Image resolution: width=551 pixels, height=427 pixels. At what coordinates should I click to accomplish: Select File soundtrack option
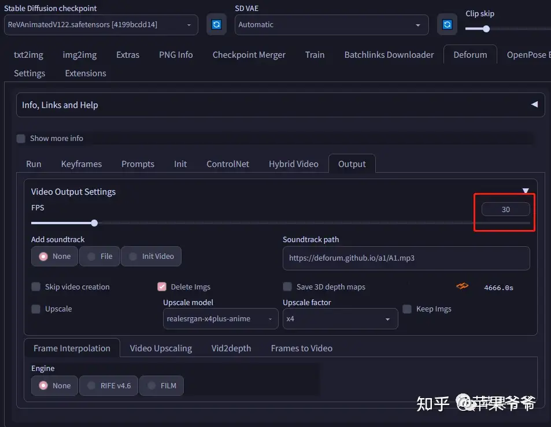tap(99, 257)
